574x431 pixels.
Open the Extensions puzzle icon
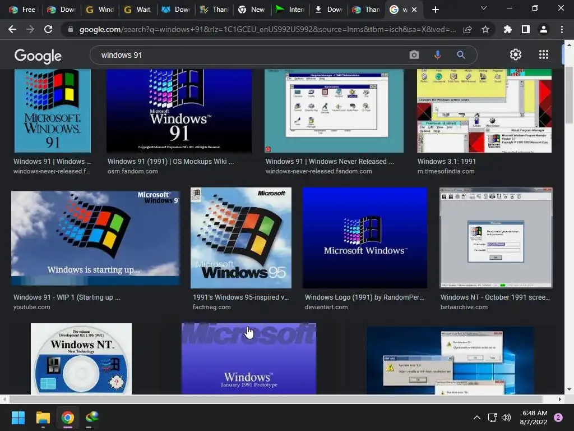(507, 29)
